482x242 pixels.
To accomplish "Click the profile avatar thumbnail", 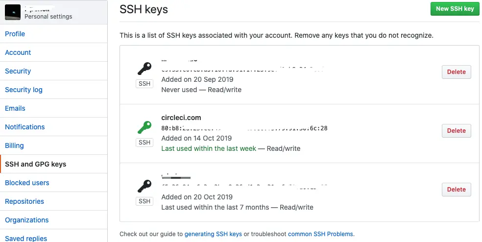I will 13,12.
